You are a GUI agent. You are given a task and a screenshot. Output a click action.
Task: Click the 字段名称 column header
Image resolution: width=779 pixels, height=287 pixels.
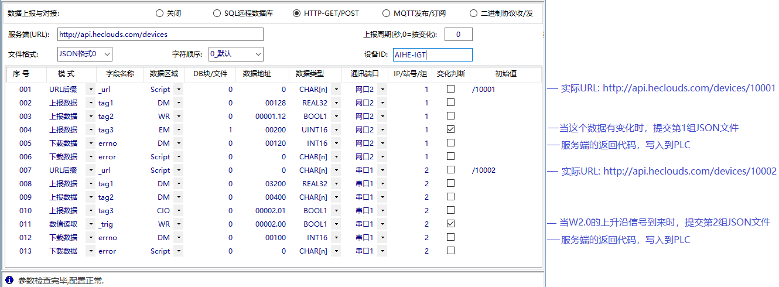pyautogui.click(x=119, y=74)
